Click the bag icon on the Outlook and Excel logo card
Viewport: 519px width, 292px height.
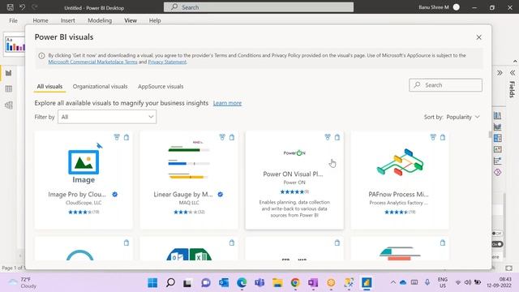coord(232,243)
